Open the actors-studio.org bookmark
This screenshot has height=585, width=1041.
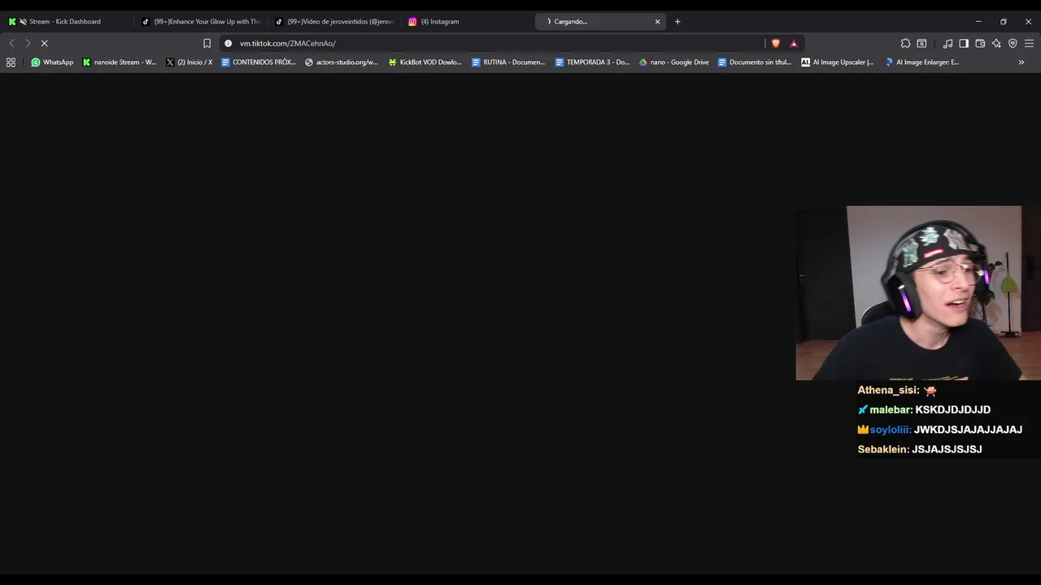pyautogui.click(x=342, y=62)
